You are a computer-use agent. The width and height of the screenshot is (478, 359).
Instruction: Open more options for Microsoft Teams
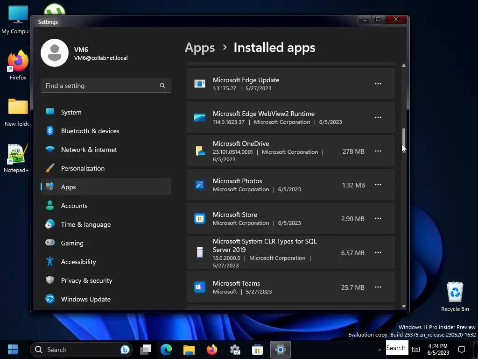(378, 287)
